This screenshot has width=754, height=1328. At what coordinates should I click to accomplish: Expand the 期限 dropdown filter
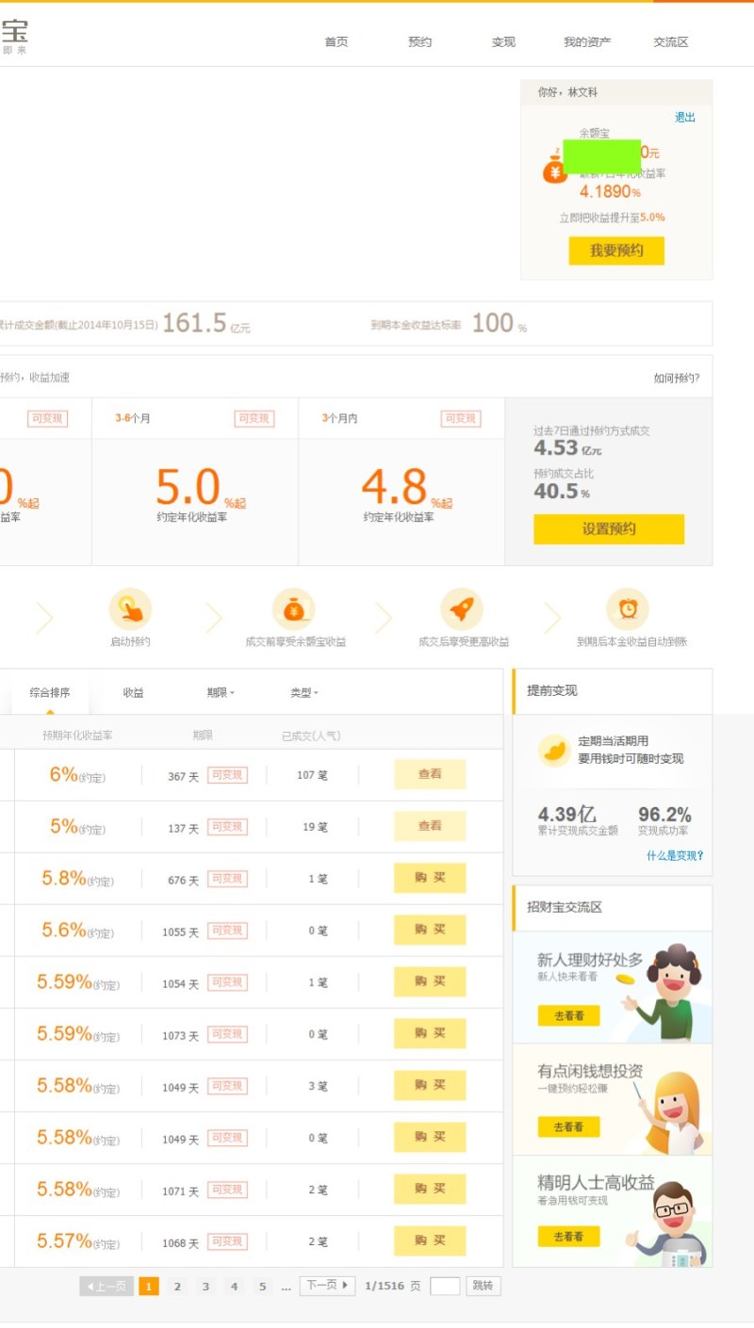tap(219, 692)
